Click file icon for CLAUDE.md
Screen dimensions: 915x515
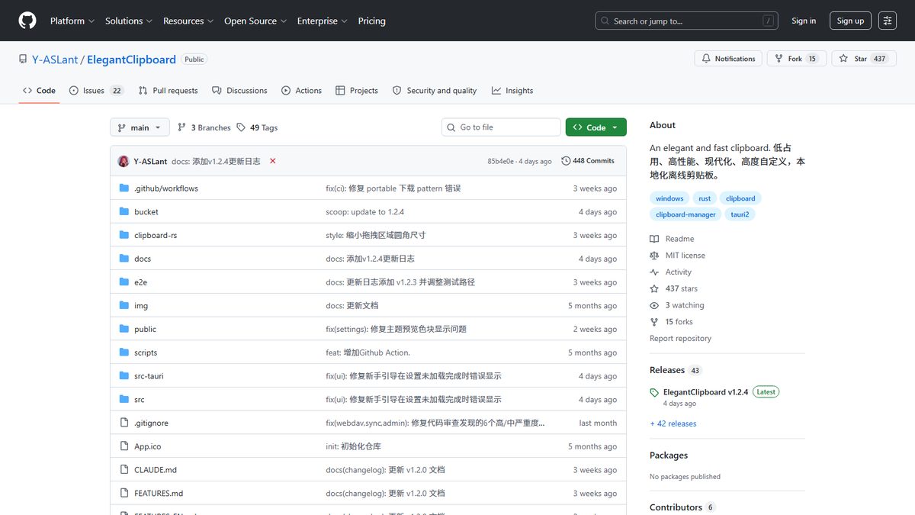(x=124, y=470)
